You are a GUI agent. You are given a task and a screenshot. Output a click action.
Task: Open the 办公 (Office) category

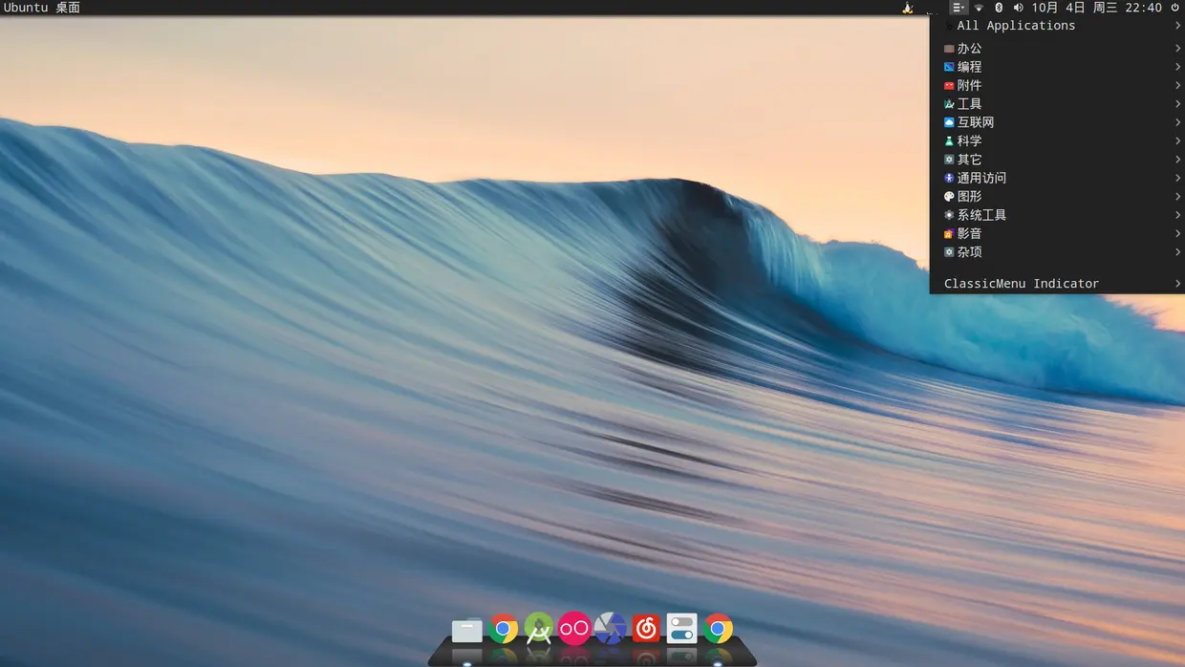1057,49
